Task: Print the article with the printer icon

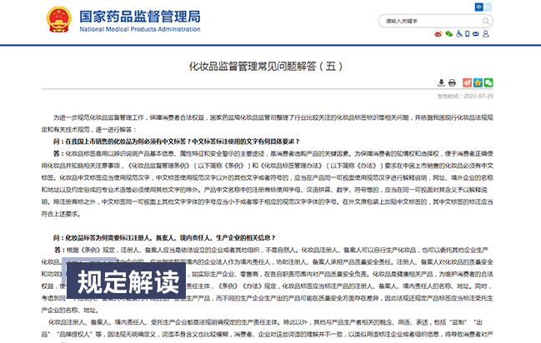Action: click(x=452, y=82)
